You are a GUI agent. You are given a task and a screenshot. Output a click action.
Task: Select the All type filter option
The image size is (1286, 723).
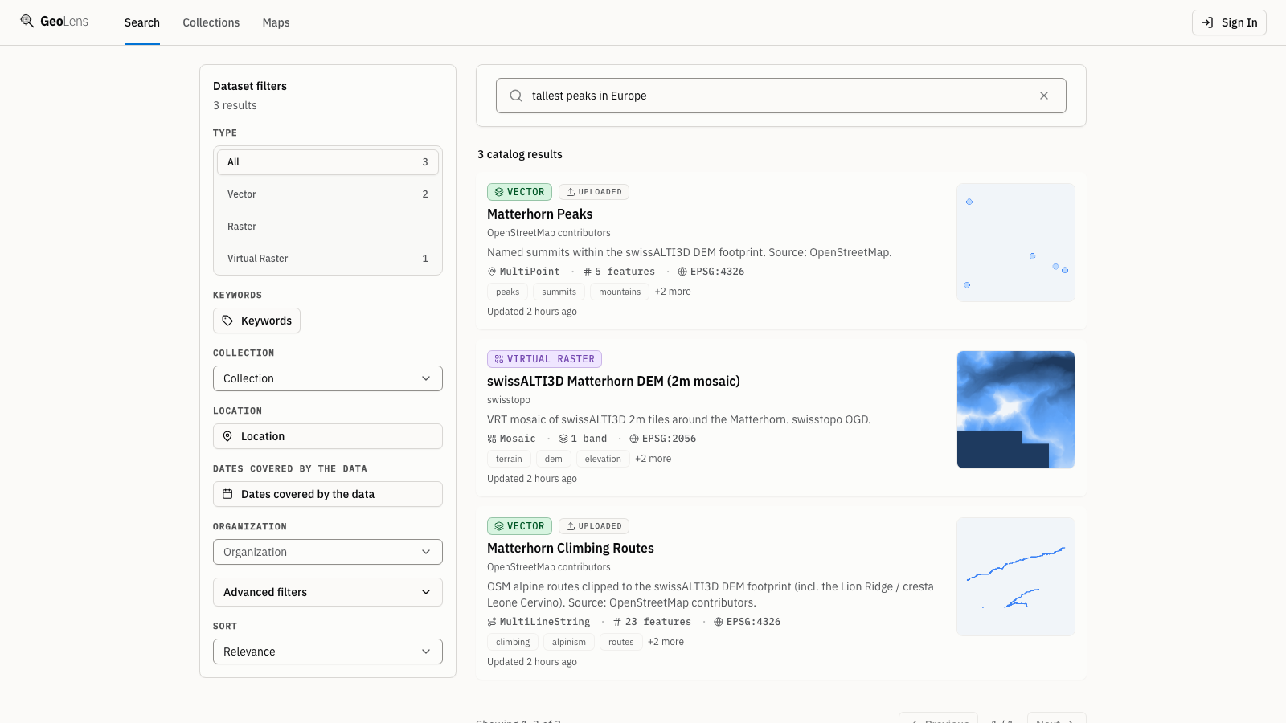pyautogui.click(x=328, y=162)
